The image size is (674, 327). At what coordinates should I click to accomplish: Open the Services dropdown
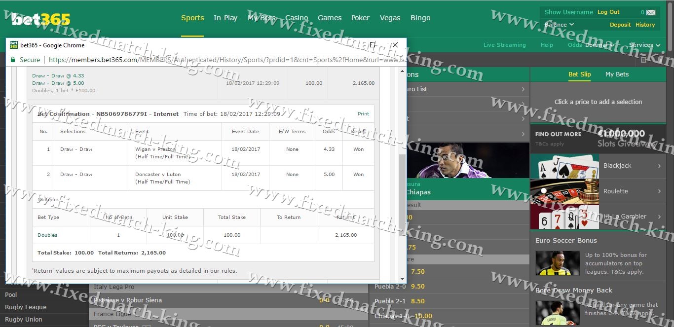tap(644, 45)
